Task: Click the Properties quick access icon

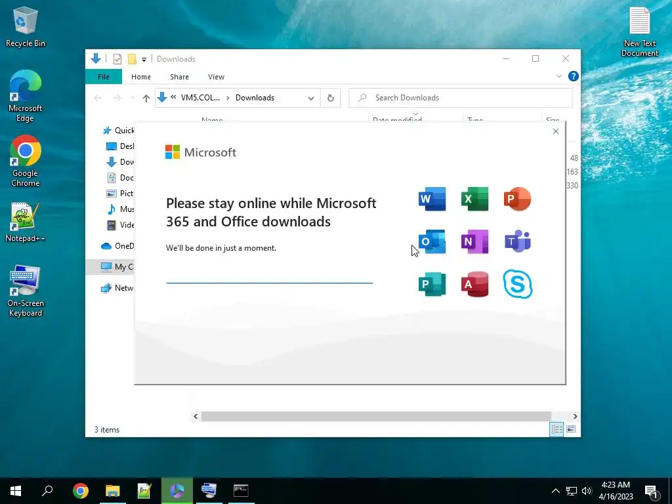Action: (117, 59)
